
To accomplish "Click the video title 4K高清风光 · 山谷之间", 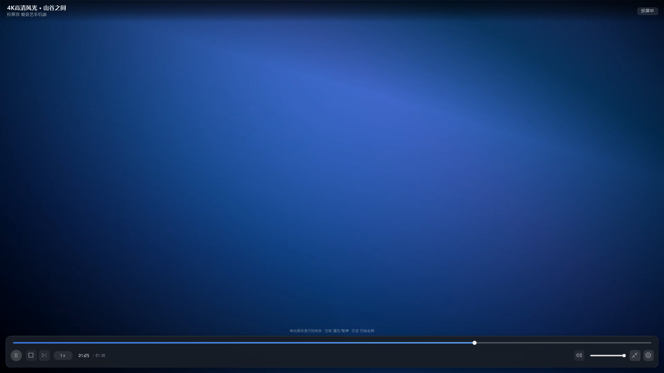I will tap(36, 8).
